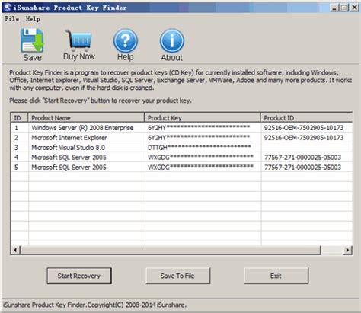The height and width of the screenshot is (313, 361).
Task: Open the About info icon
Action: click(172, 40)
